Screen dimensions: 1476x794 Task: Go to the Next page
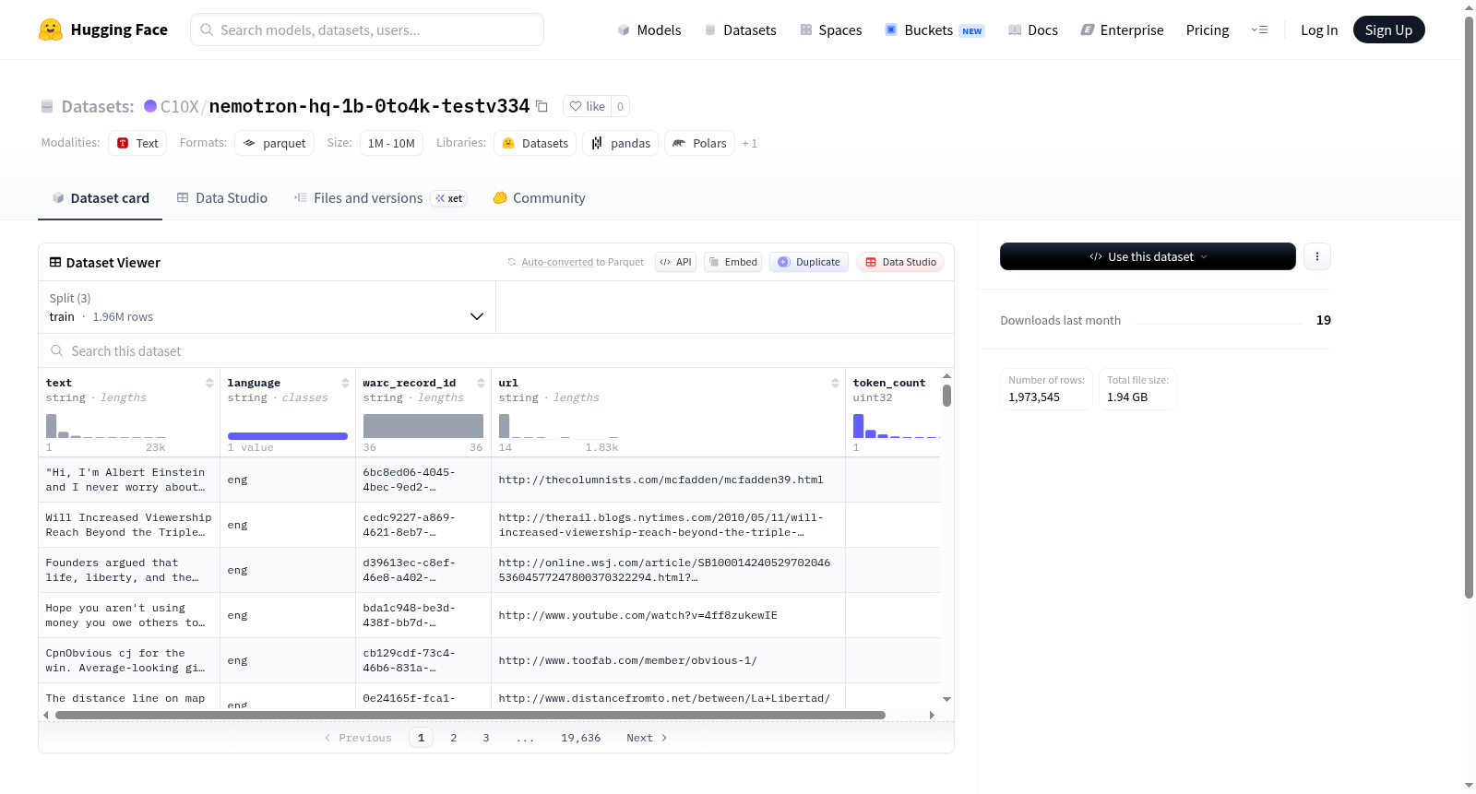[x=647, y=738]
